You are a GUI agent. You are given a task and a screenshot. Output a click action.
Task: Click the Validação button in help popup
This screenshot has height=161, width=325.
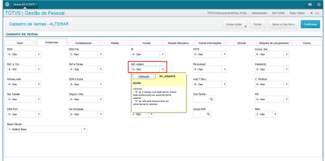pyautogui.click(x=144, y=77)
